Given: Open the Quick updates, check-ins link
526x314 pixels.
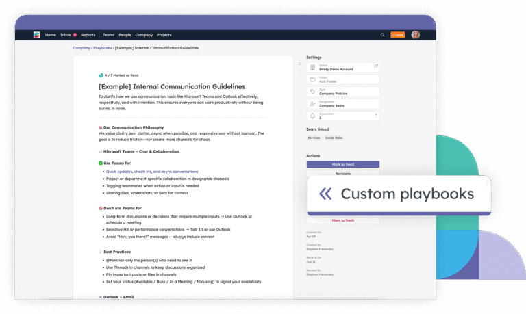Looking at the screenshot, I should [152, 172].
